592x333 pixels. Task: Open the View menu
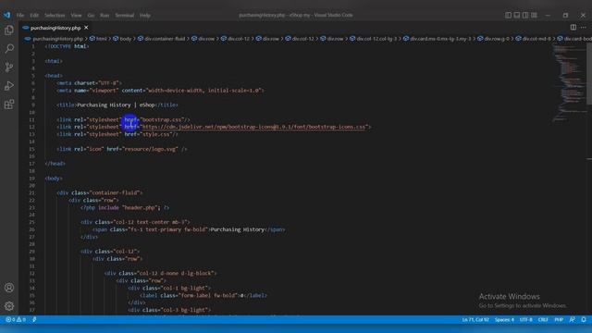coord(76,15)
